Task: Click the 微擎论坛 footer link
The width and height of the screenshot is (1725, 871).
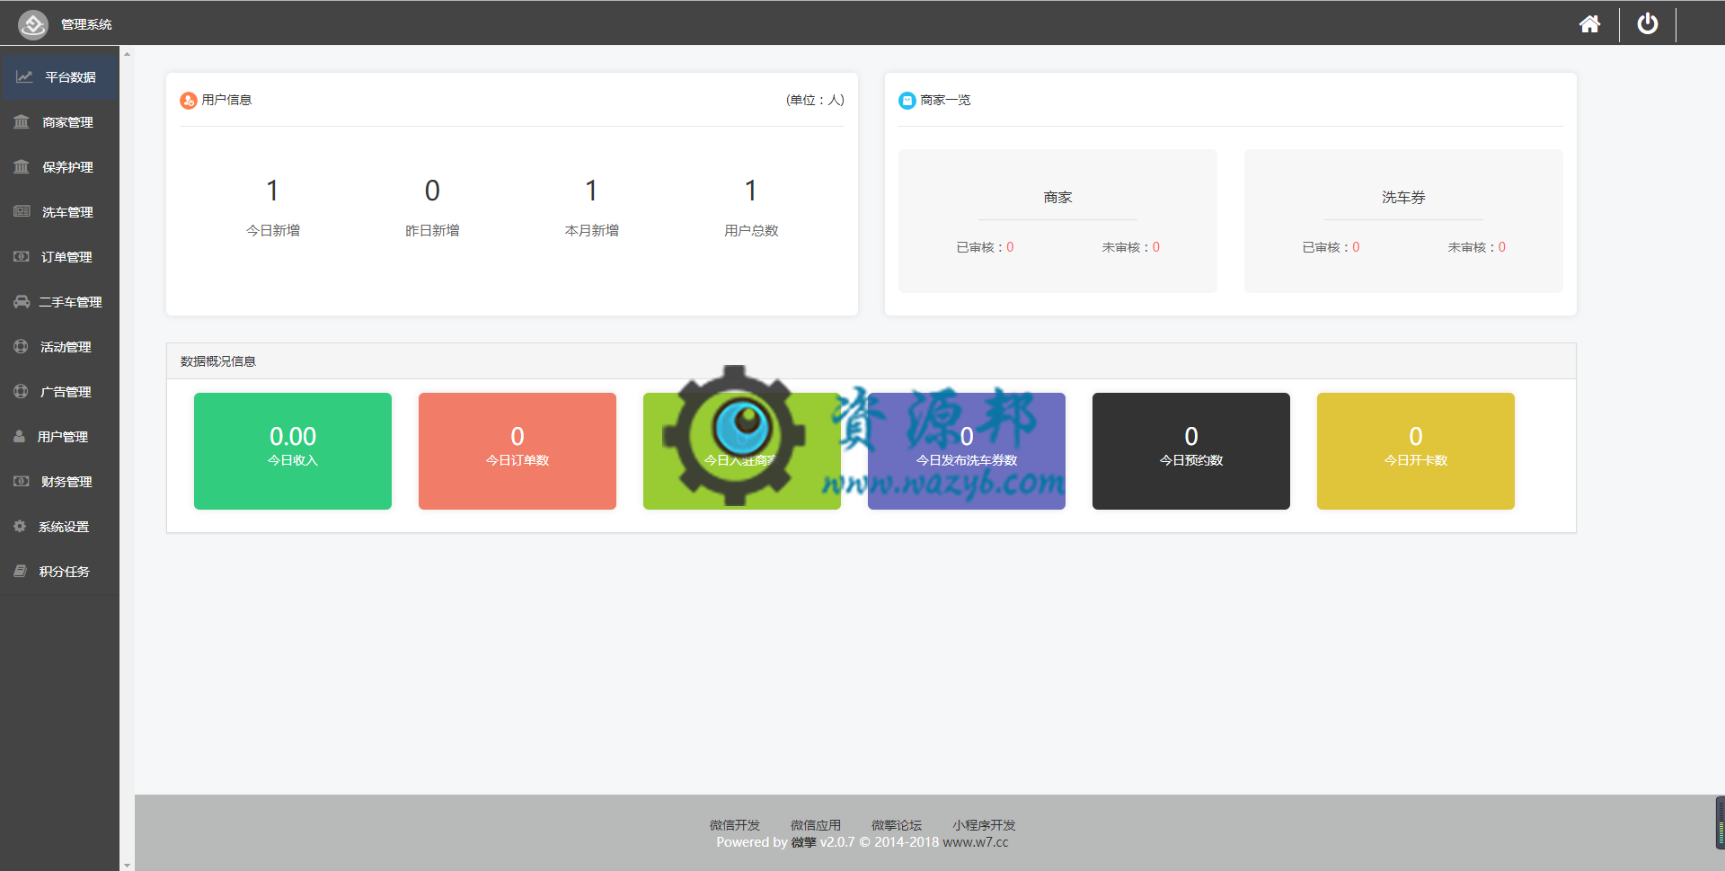Action: [x=897, y=825]
